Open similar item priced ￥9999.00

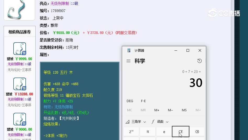coord(20,49)
